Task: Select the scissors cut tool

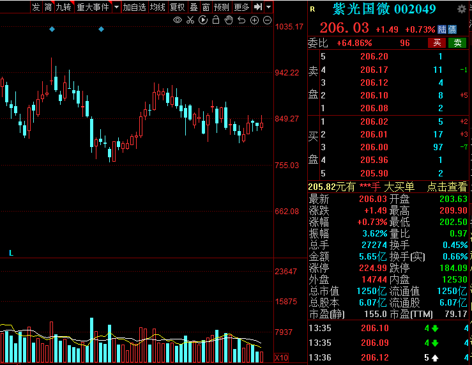Action: point(190,20)
